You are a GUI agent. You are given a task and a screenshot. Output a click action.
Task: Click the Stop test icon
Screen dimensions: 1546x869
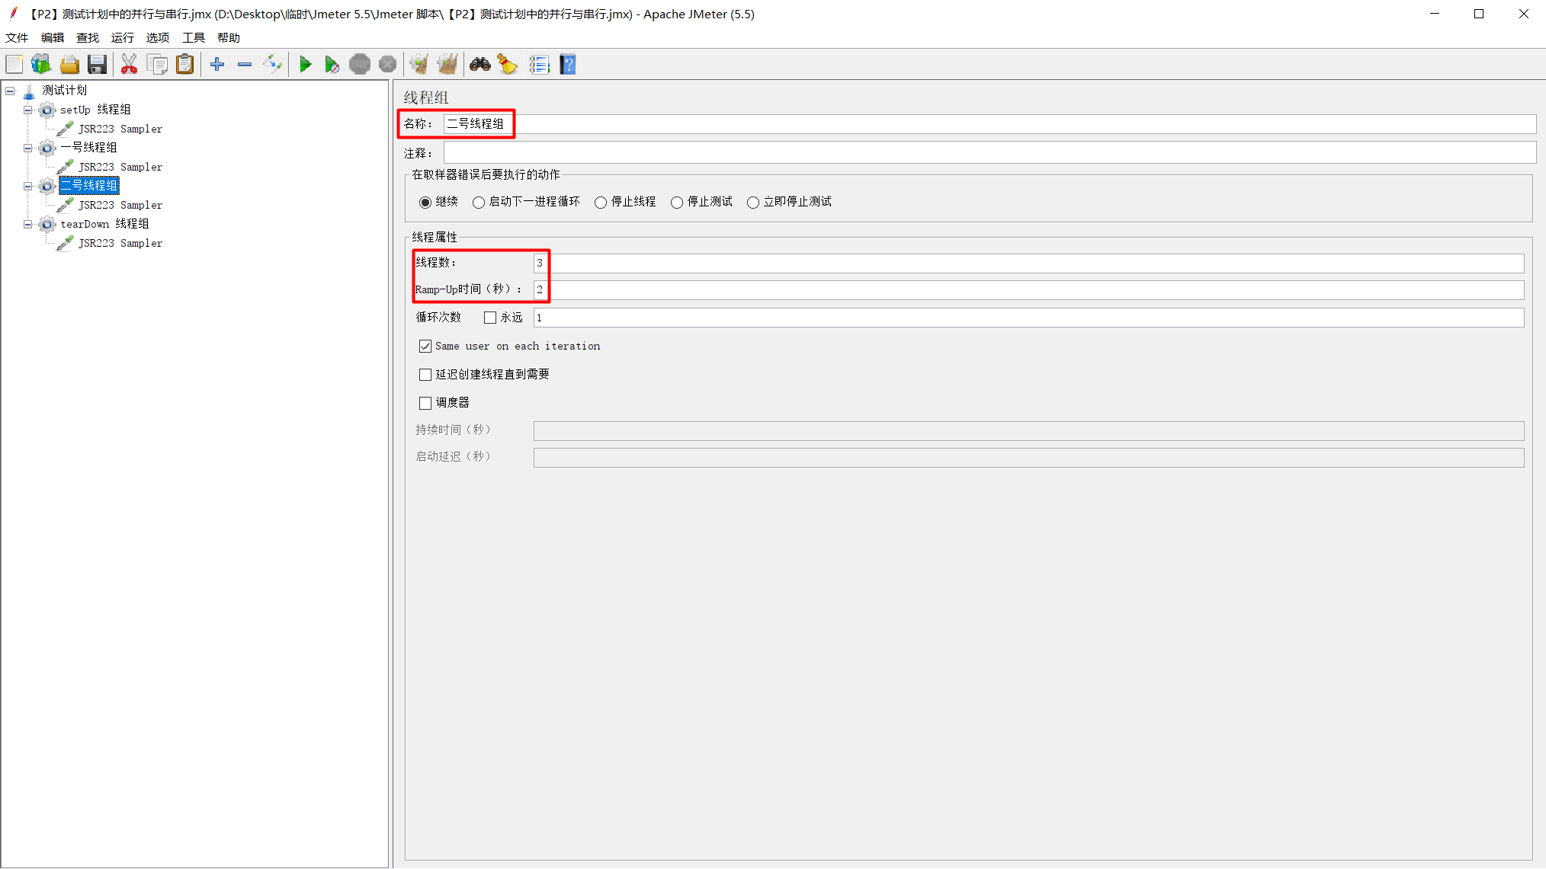click(x=360, y=65)
